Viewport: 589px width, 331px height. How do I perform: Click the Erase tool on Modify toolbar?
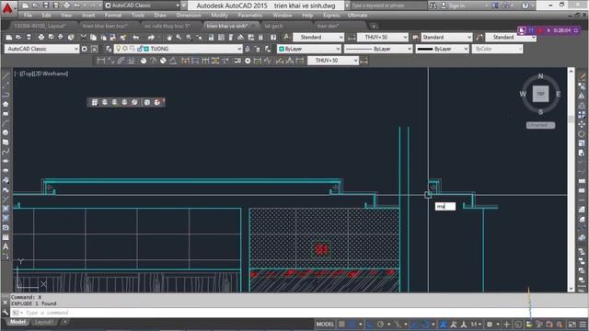click(x=582, y=76)
